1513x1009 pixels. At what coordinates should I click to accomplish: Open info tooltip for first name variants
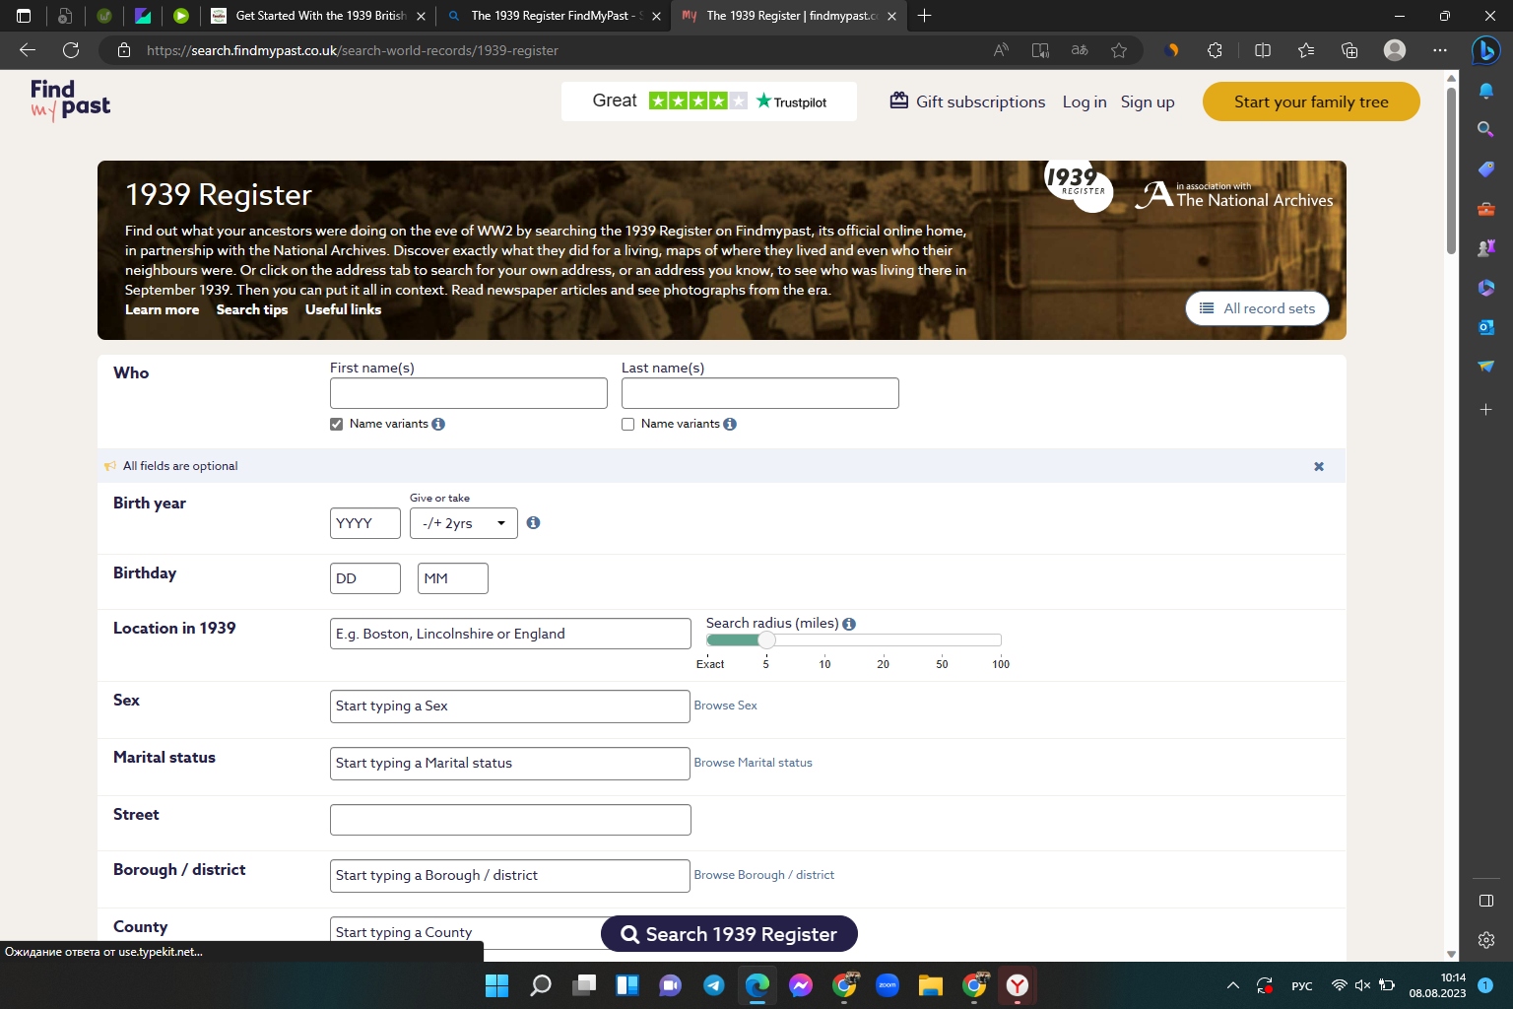click(438, 424)
